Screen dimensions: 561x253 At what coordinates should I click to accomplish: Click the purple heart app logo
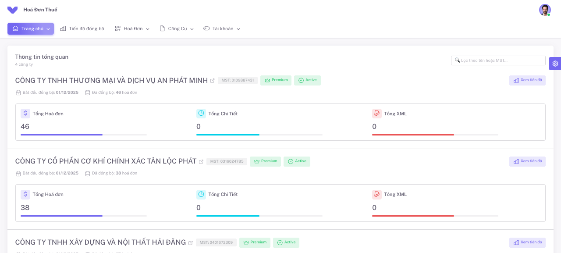tap(12, 10)
